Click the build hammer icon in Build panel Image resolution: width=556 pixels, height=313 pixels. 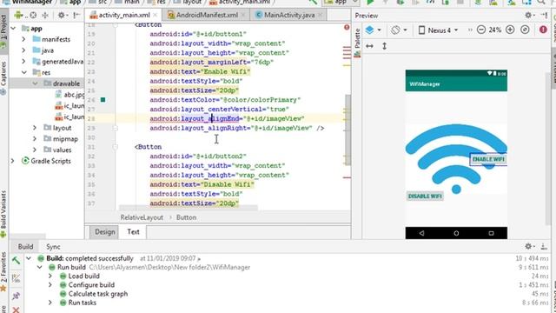click(x=16, y=261)
